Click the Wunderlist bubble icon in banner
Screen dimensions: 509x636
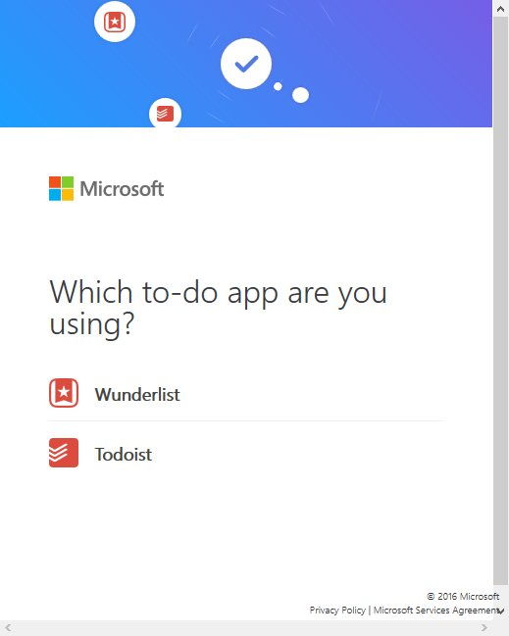tap(115, 22)
